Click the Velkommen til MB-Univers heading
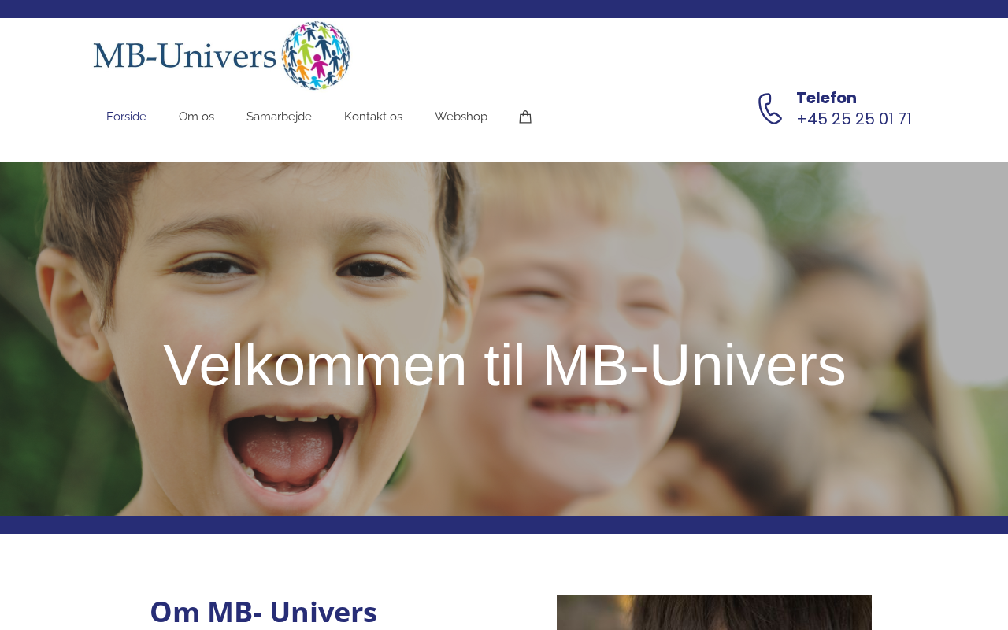This screenshot has height=630, width=1008. pos(504,365)
